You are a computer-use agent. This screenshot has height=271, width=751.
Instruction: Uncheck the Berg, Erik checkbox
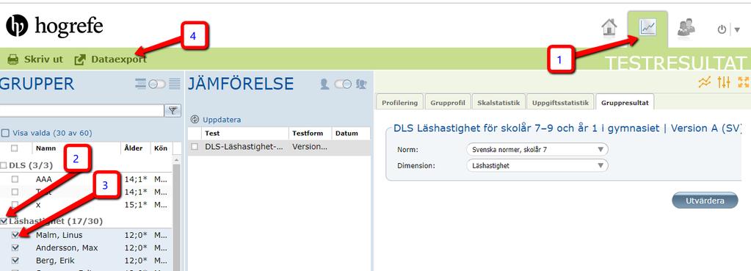[x=15, y=261]
